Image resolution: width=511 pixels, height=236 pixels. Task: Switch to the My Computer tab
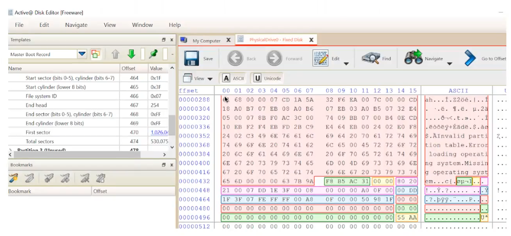[x=206, y=40]
